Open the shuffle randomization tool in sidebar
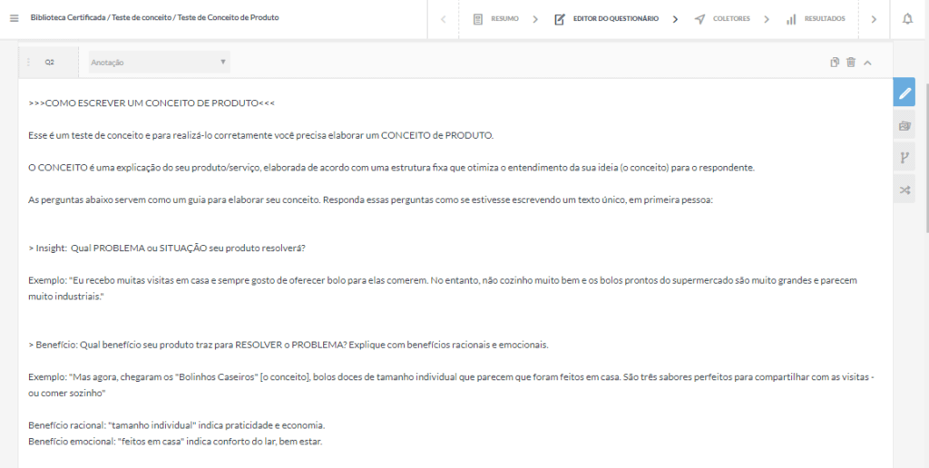 coord(905,190)
